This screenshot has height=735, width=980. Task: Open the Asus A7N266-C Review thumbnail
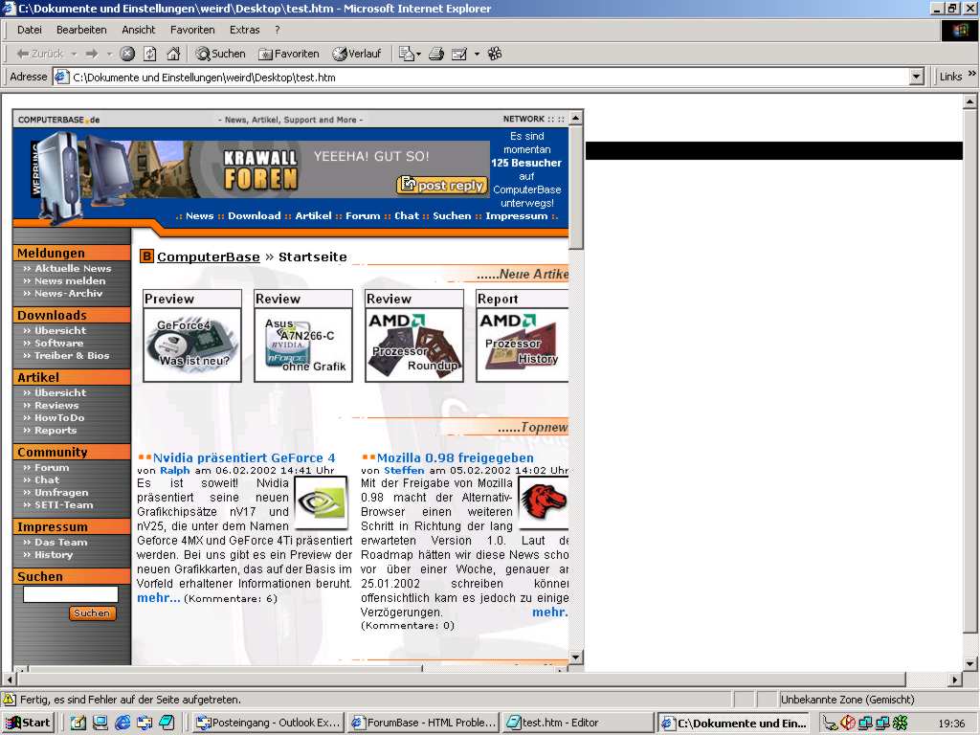[303, 345]
